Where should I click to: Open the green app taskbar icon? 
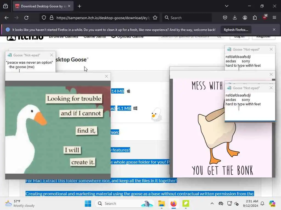[x=186, y=203]
